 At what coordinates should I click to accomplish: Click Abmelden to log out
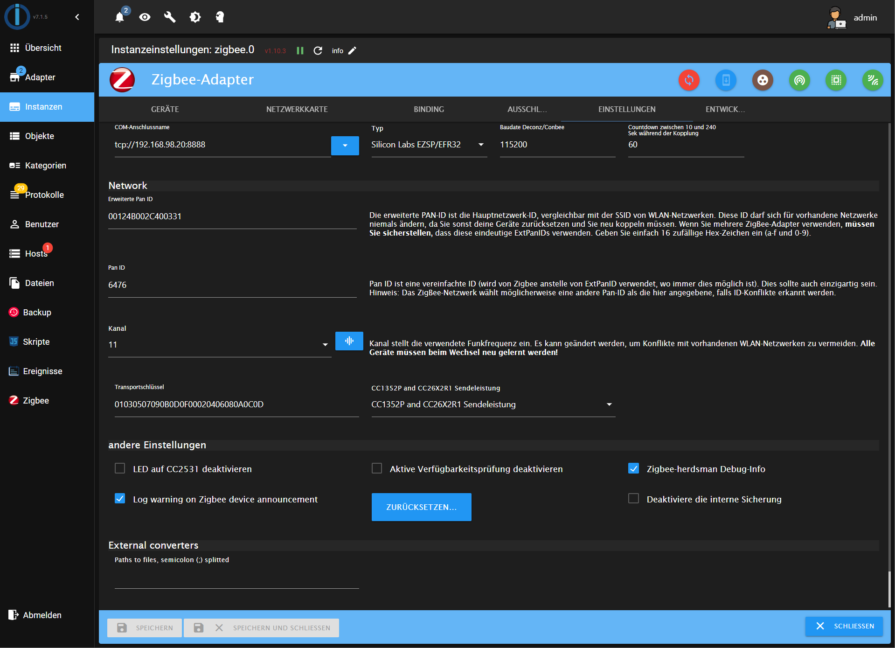tap(47, 615)
